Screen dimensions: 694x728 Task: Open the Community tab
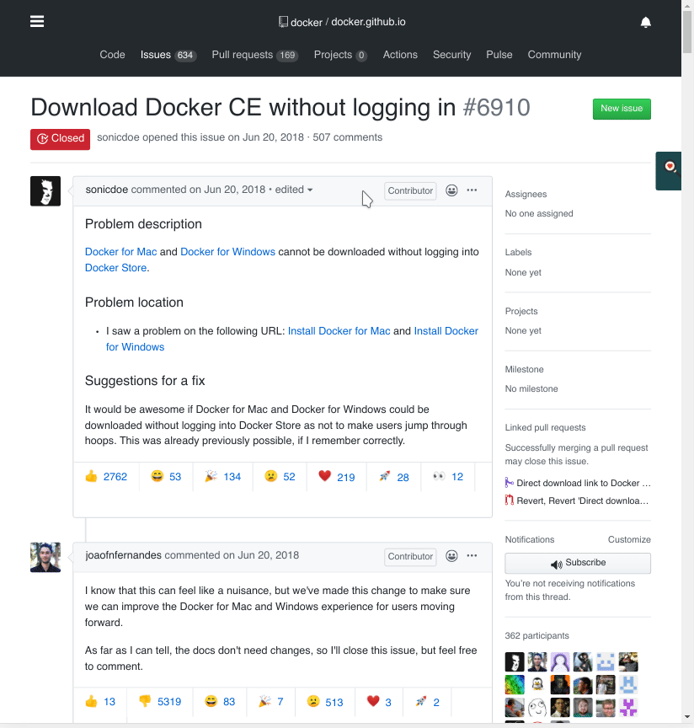554,55
